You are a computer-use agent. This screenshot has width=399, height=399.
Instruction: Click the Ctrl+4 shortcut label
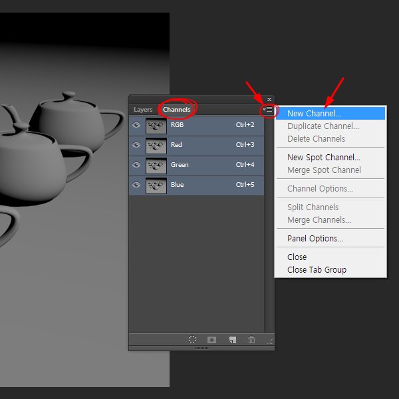[x=245, y=165]
